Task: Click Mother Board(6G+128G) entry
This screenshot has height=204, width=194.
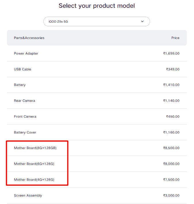Action: [34, 164]
